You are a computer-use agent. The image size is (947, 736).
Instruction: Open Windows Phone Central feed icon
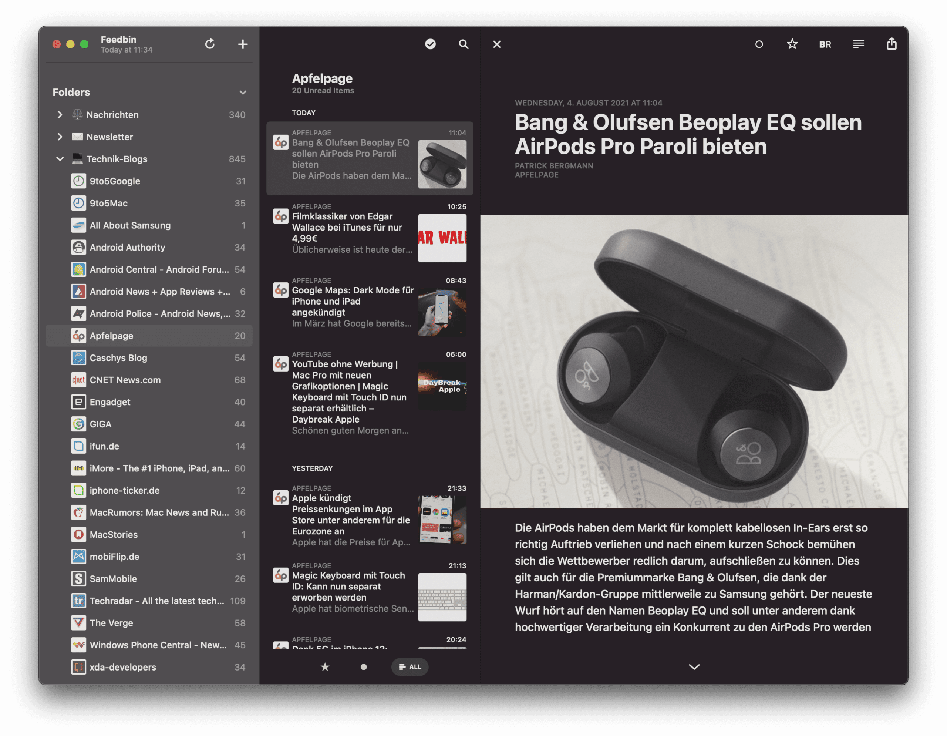point(78,645)
